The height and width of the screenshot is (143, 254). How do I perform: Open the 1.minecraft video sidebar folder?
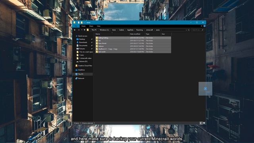84,58
